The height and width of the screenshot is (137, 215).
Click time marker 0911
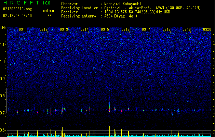23,29
